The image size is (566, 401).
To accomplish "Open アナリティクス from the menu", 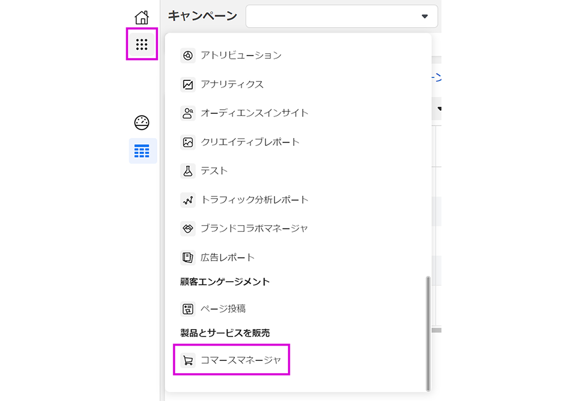I will click(x=232, y=84).
